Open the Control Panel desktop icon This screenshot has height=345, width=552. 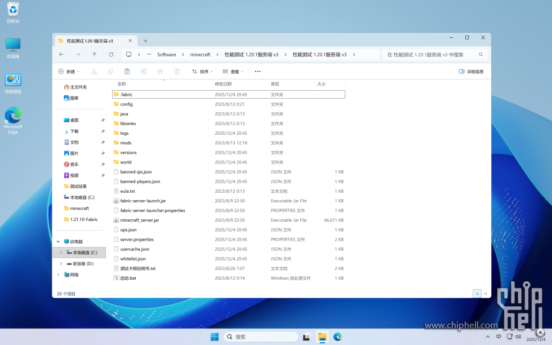[13, 83]
